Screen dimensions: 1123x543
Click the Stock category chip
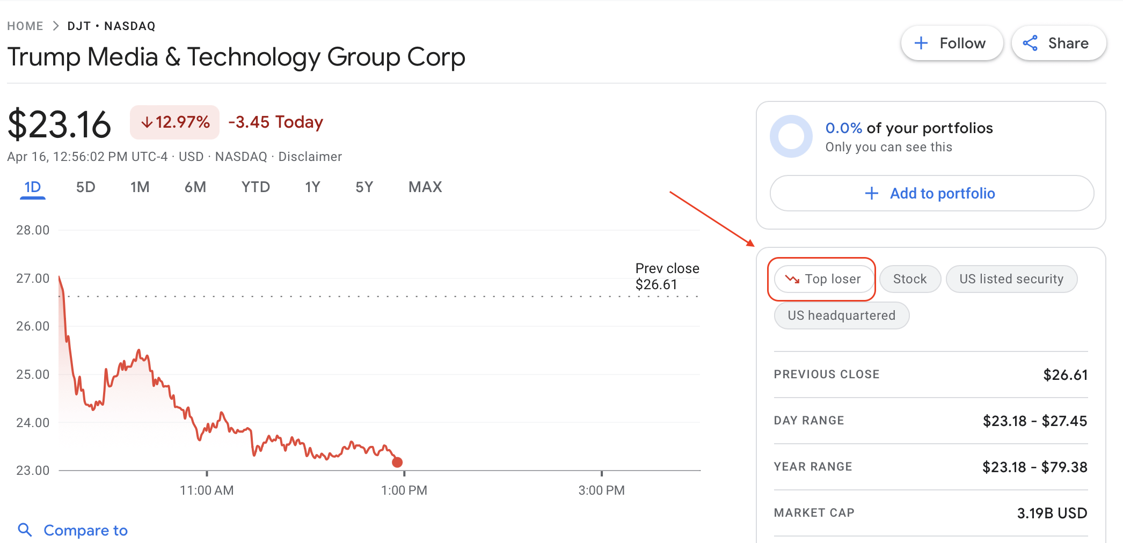coord(910,279)
